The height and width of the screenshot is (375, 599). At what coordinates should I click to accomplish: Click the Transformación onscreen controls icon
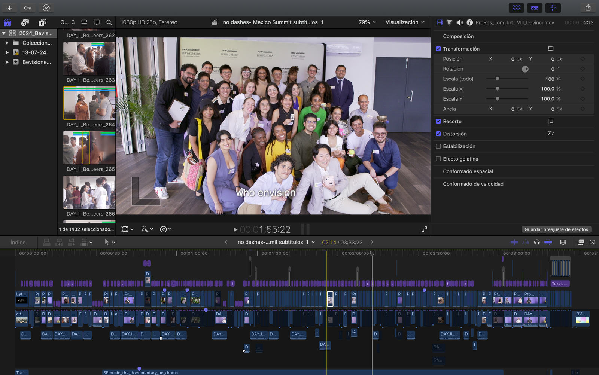point(551,48)
